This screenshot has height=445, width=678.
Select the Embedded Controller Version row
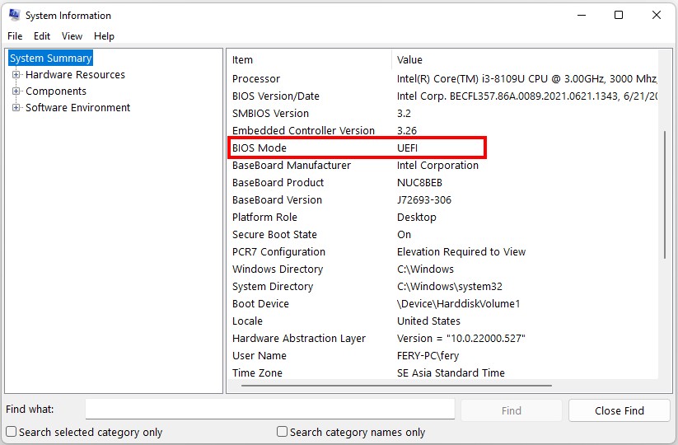point(442,130)
